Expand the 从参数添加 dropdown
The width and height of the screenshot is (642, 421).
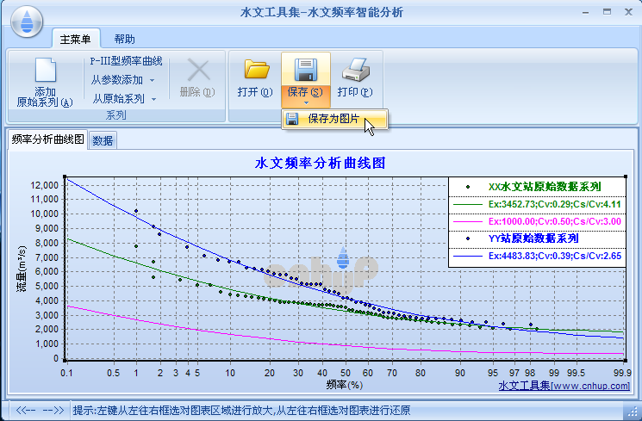[x=152, y=80]
